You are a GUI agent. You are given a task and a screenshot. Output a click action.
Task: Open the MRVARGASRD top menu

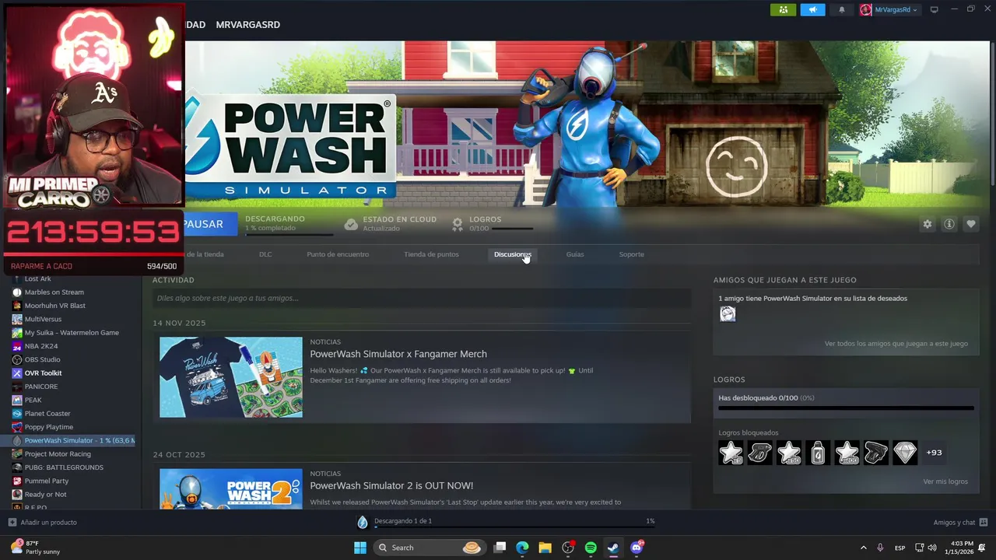point(247,25)
